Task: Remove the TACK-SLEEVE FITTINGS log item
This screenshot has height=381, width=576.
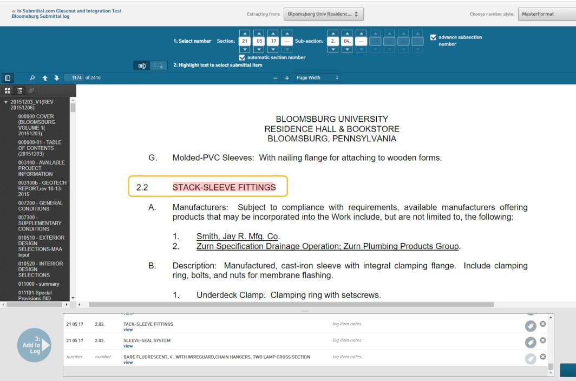Action: pos(543,324)
